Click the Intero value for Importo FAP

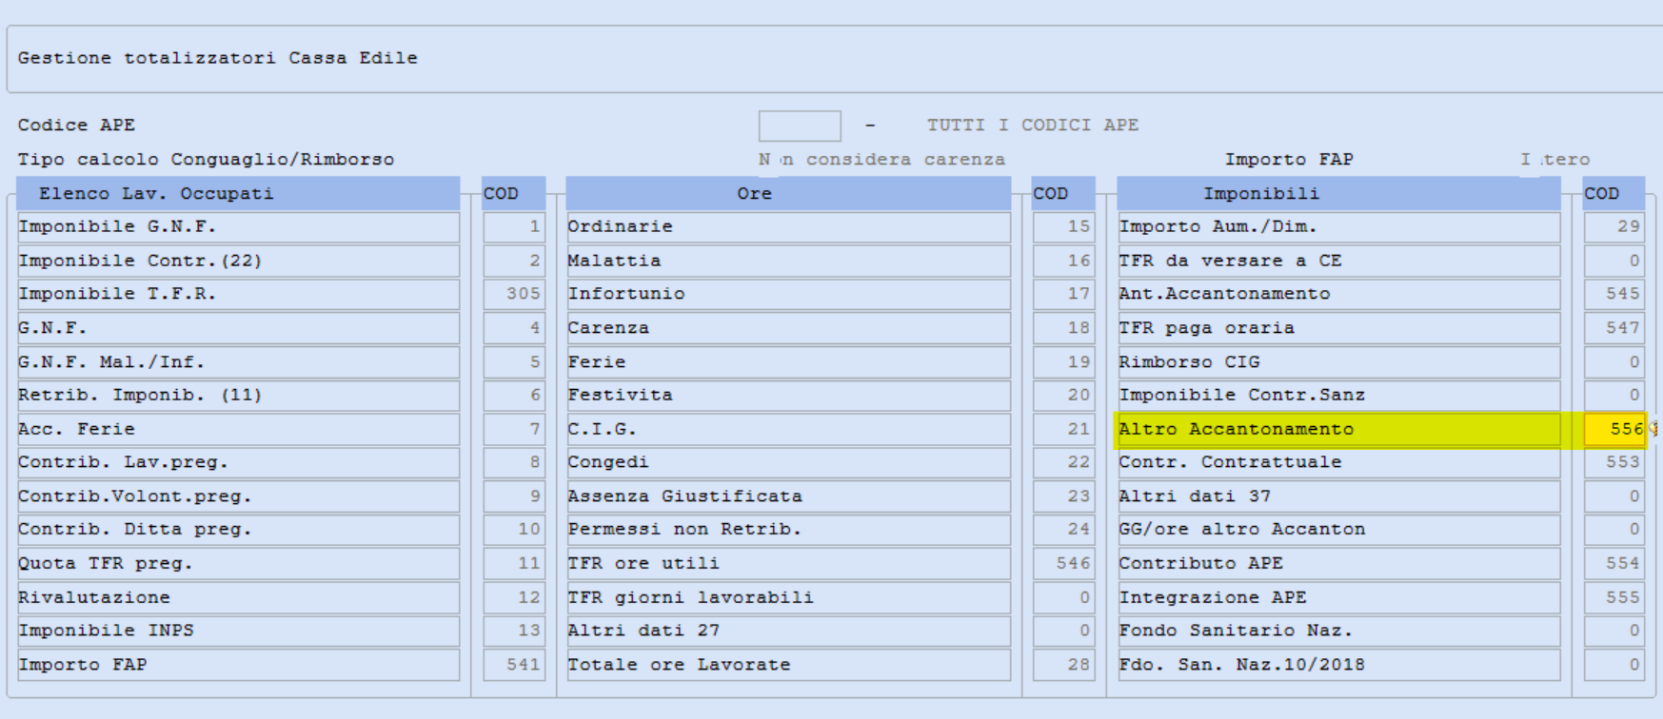pos(1554,160)
